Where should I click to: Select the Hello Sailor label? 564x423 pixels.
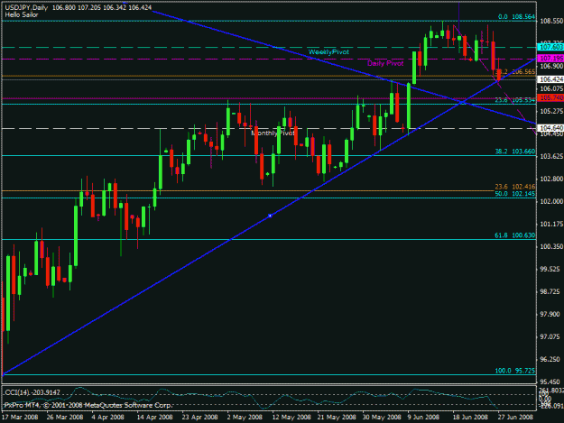(22, 14)
